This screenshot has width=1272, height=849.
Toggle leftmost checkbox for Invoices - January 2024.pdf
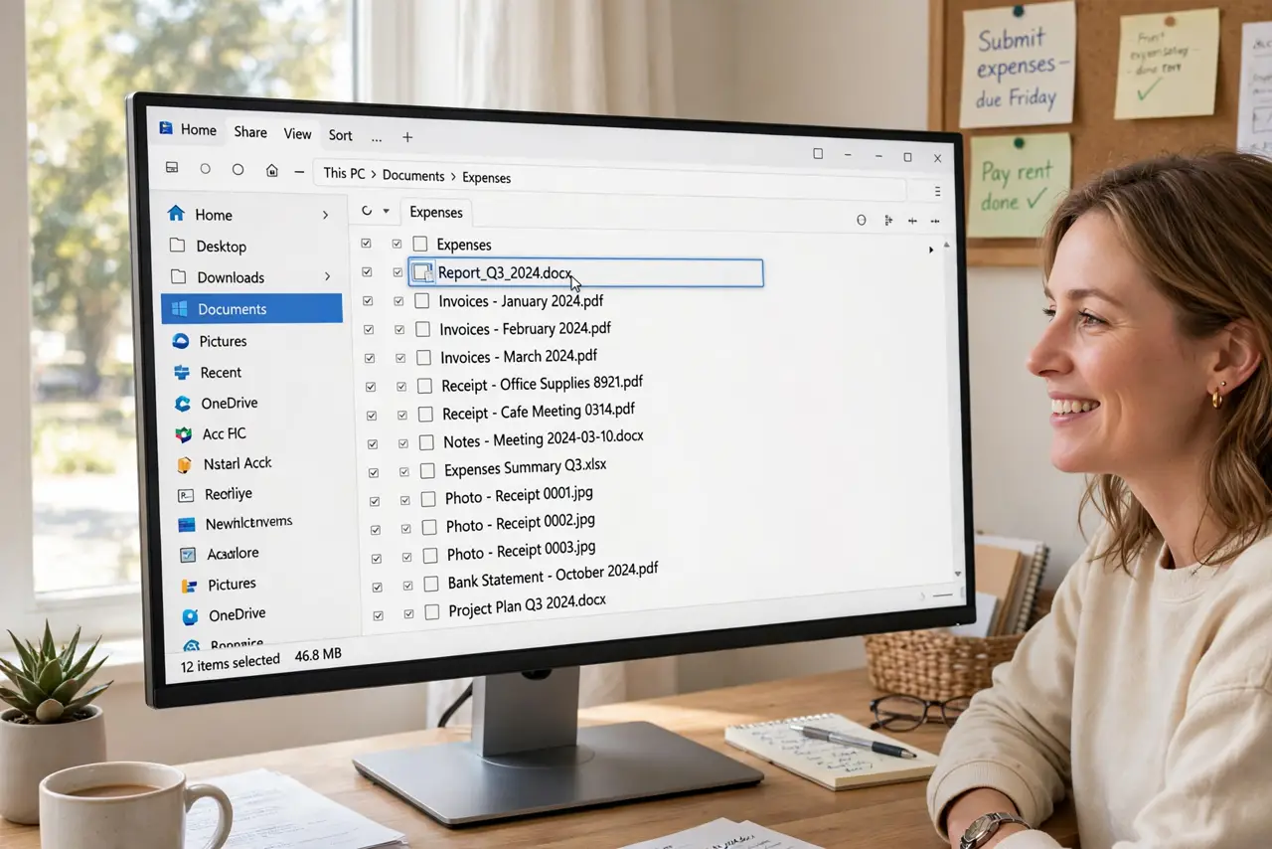click(369, 300)
